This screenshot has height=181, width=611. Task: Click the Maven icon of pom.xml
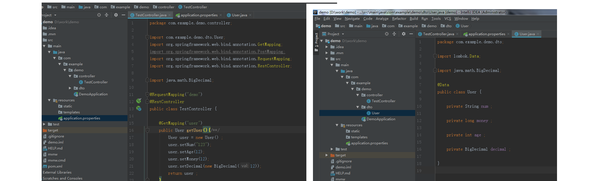[45, 166]
